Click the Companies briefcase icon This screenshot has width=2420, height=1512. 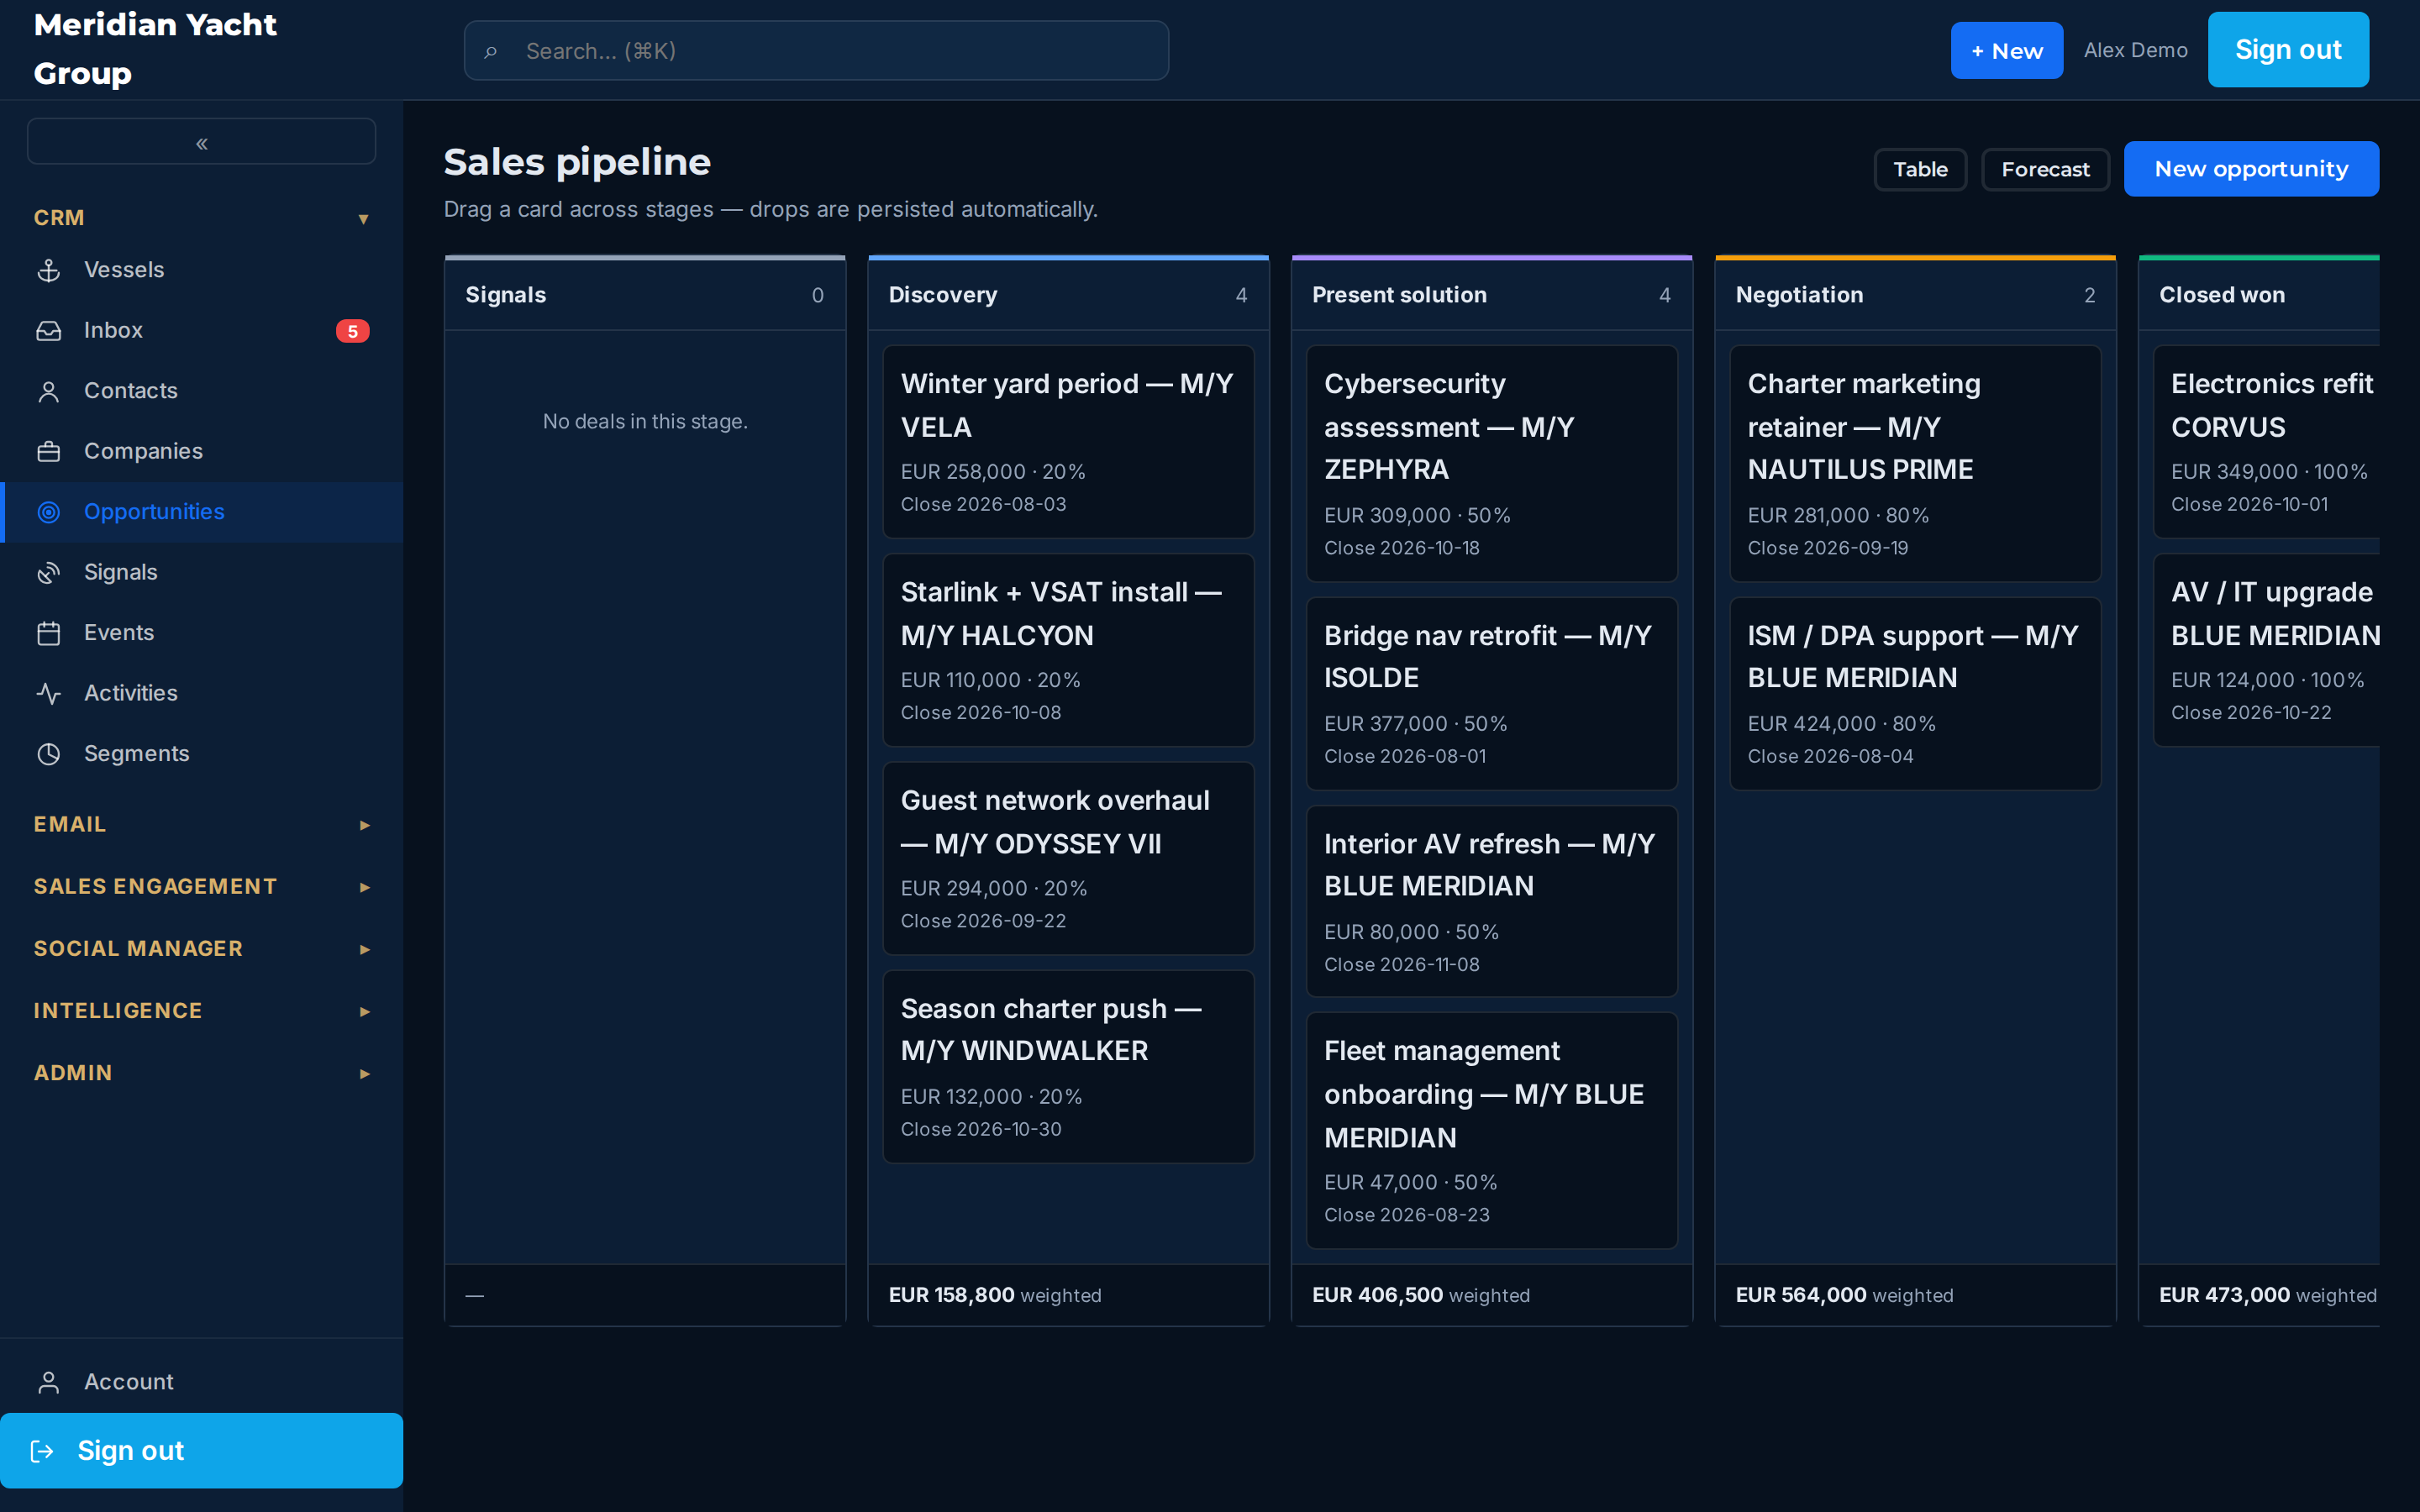[49, 452]
